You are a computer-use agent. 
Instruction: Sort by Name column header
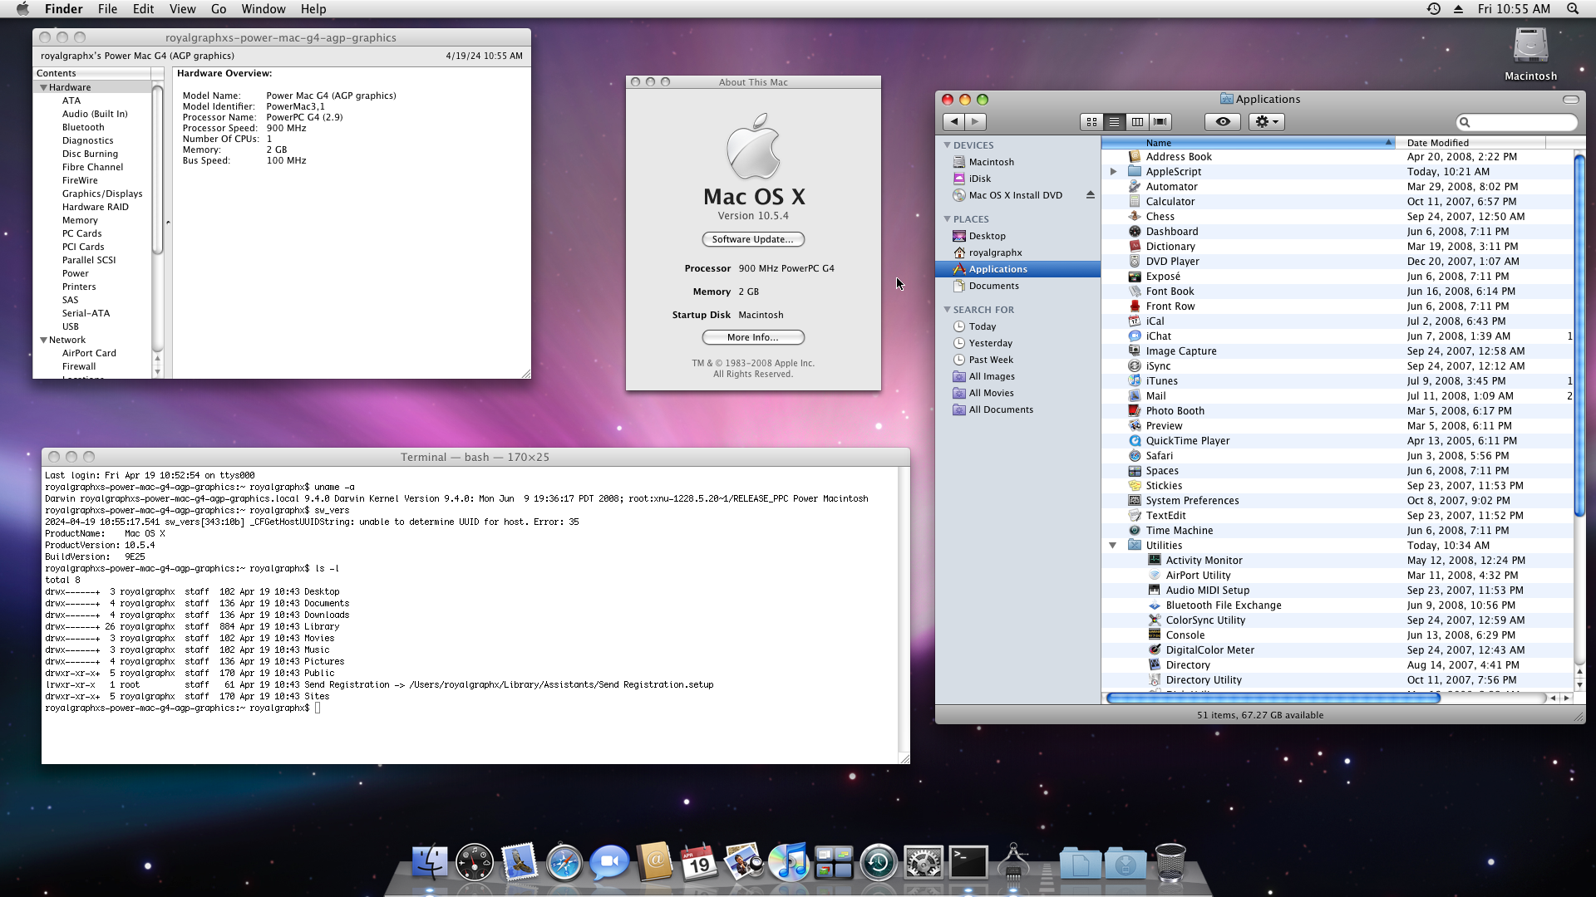coord(1249,143)
